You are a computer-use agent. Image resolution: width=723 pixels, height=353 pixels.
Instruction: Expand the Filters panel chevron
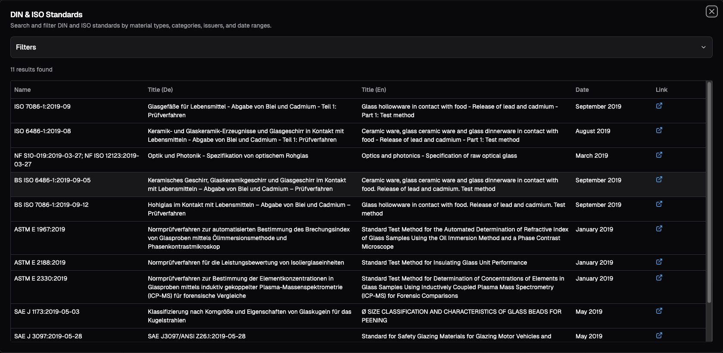[703, 47]
